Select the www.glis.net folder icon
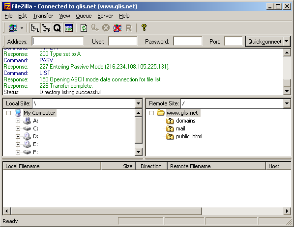This screenshot has width=294, height=227. pyautogui.click(x=160, y=113)
